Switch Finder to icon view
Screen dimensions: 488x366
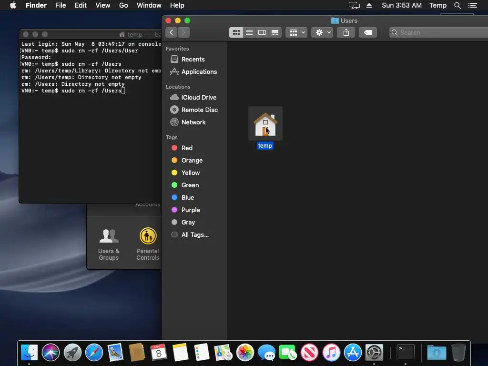tap(236, 32)
